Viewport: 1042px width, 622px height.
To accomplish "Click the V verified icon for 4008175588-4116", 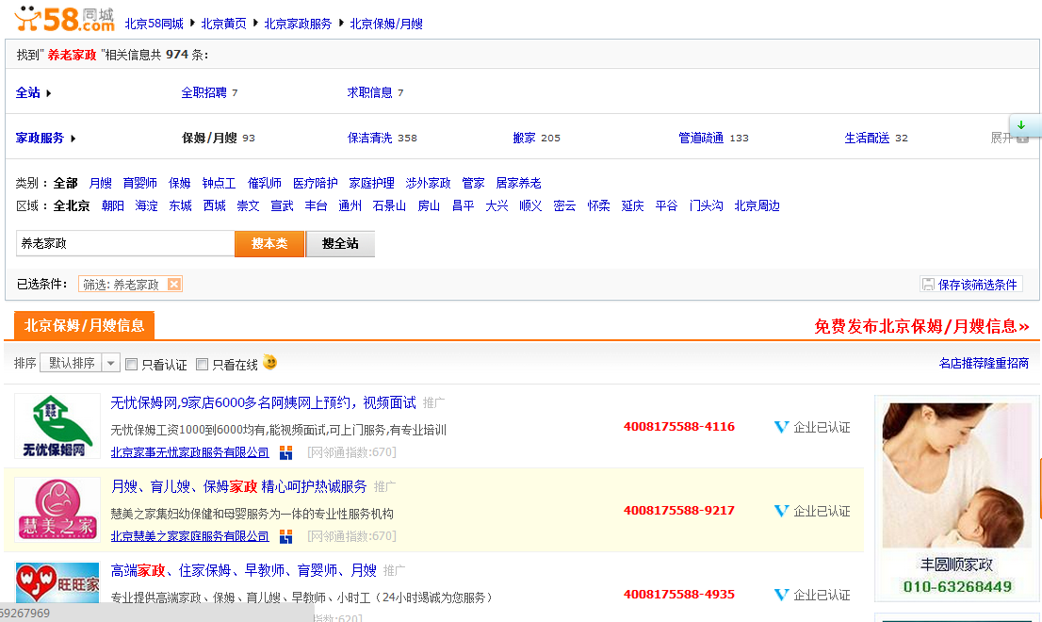I will (x=782, y=427).
